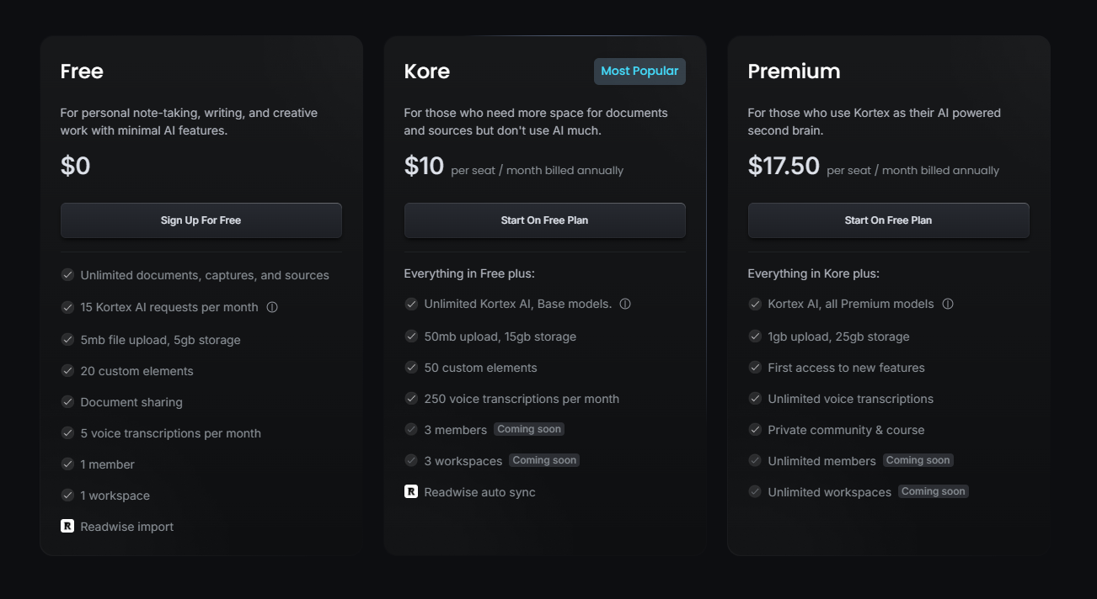Viewport: 1097px width, 599px height.
Task: Select the checkmark beside Unlimited voice transcriptions
Action: pyautogui.click(x=755, y=398)
